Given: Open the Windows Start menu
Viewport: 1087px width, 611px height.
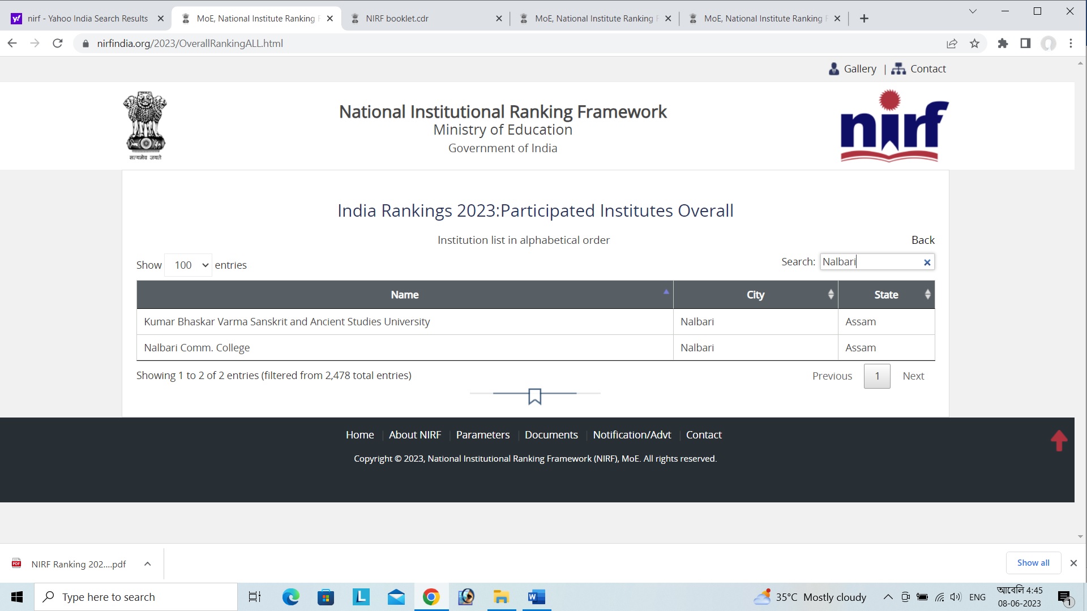Looking at the screenshot, I should click(x=17, y=597).
